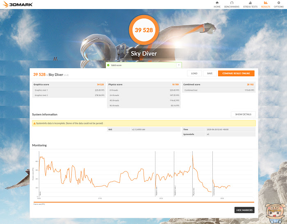Expand system information with Show Details
This screenshot has width=287, height=224.
coord(243,114)
